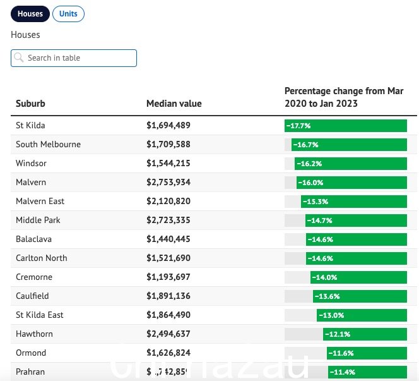
Task: Click the median value $1,193,697
Action: 168,277
